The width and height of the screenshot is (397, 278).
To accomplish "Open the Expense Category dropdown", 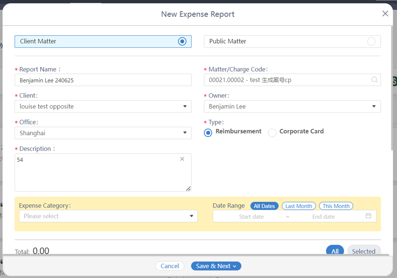I will [191, 216].
